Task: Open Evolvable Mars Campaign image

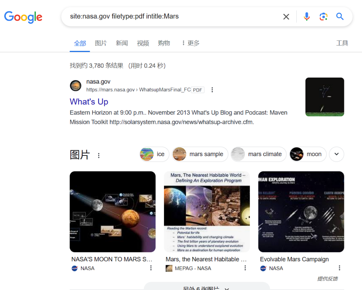Action: (301, 212)
